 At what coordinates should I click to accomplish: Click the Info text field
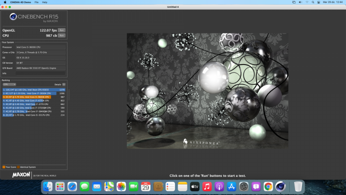tap(40, 73)
